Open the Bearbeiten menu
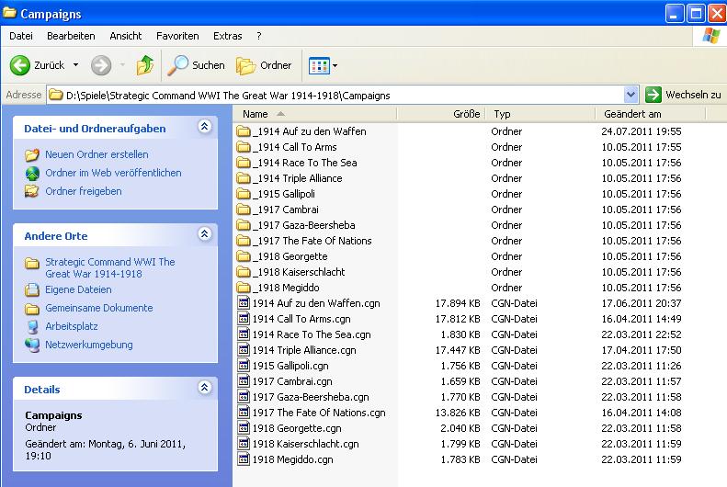The height and width of the screenshot is (487, 727). 71,36
